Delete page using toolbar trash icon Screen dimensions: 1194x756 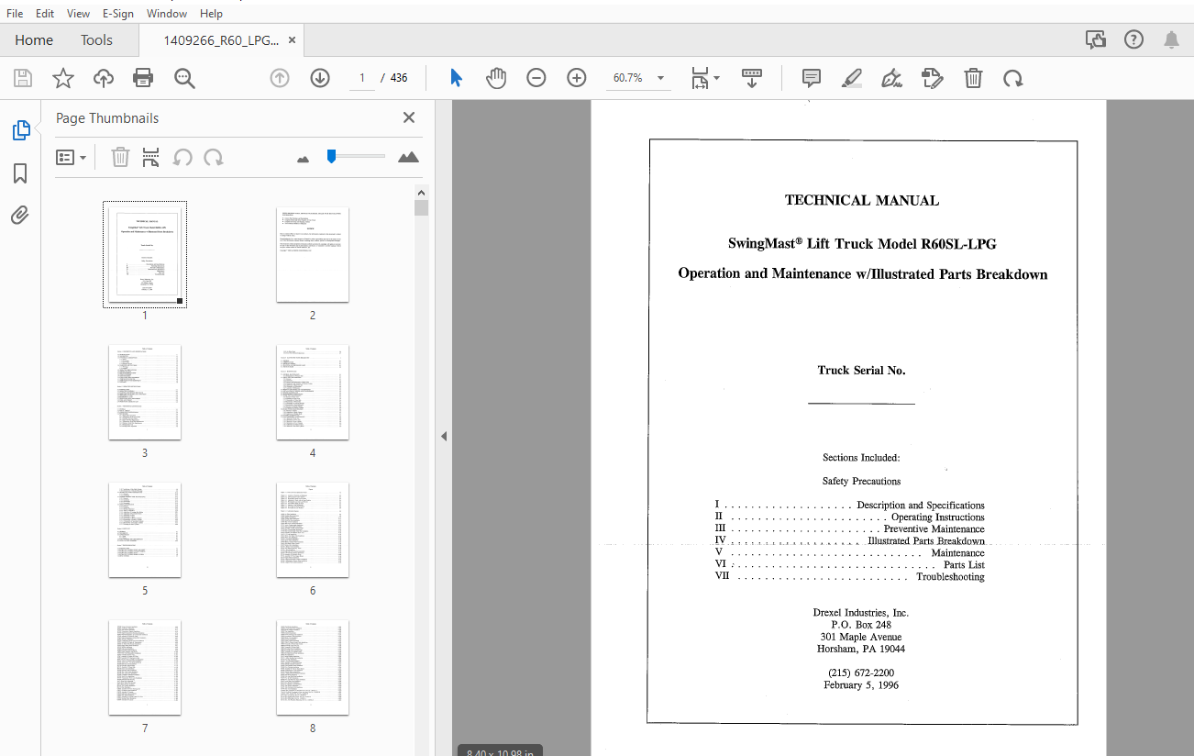(x=973, y=78)
